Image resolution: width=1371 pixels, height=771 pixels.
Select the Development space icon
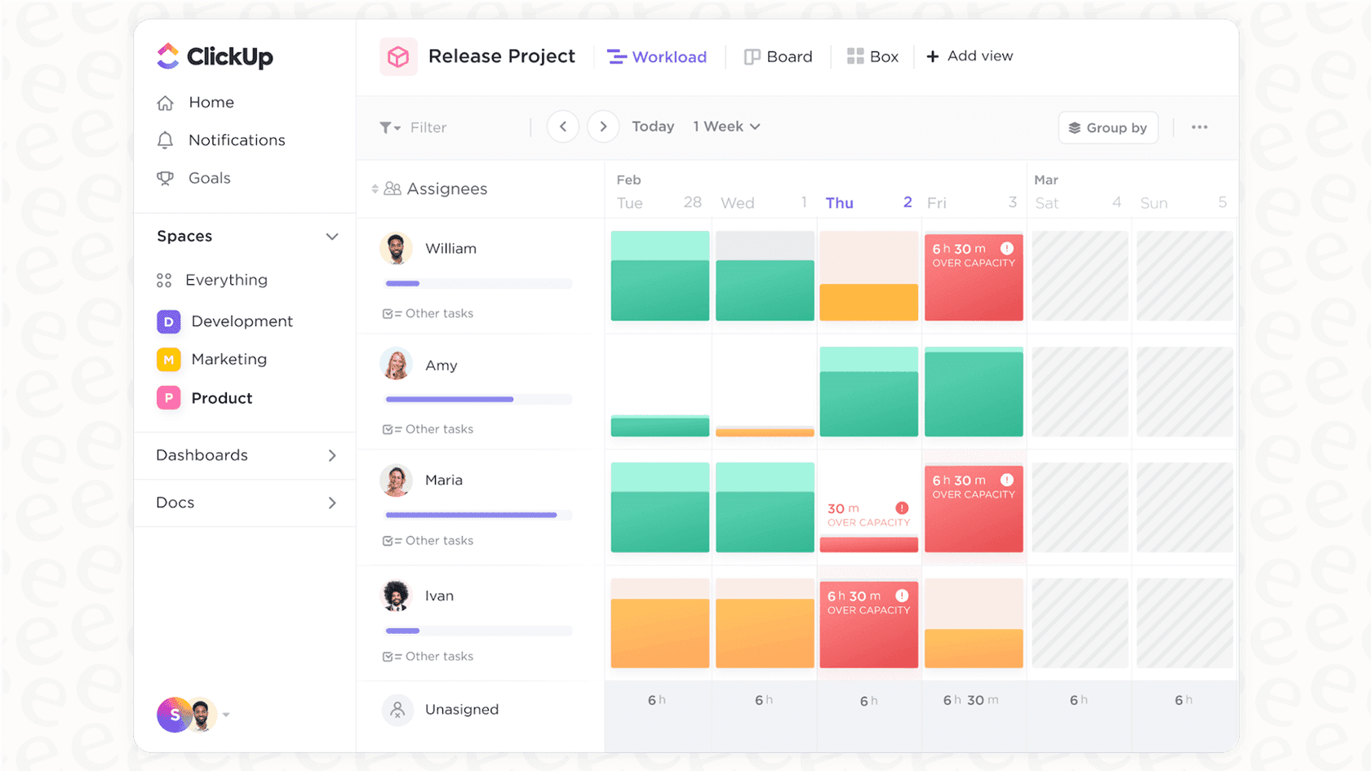pos(168,321)
